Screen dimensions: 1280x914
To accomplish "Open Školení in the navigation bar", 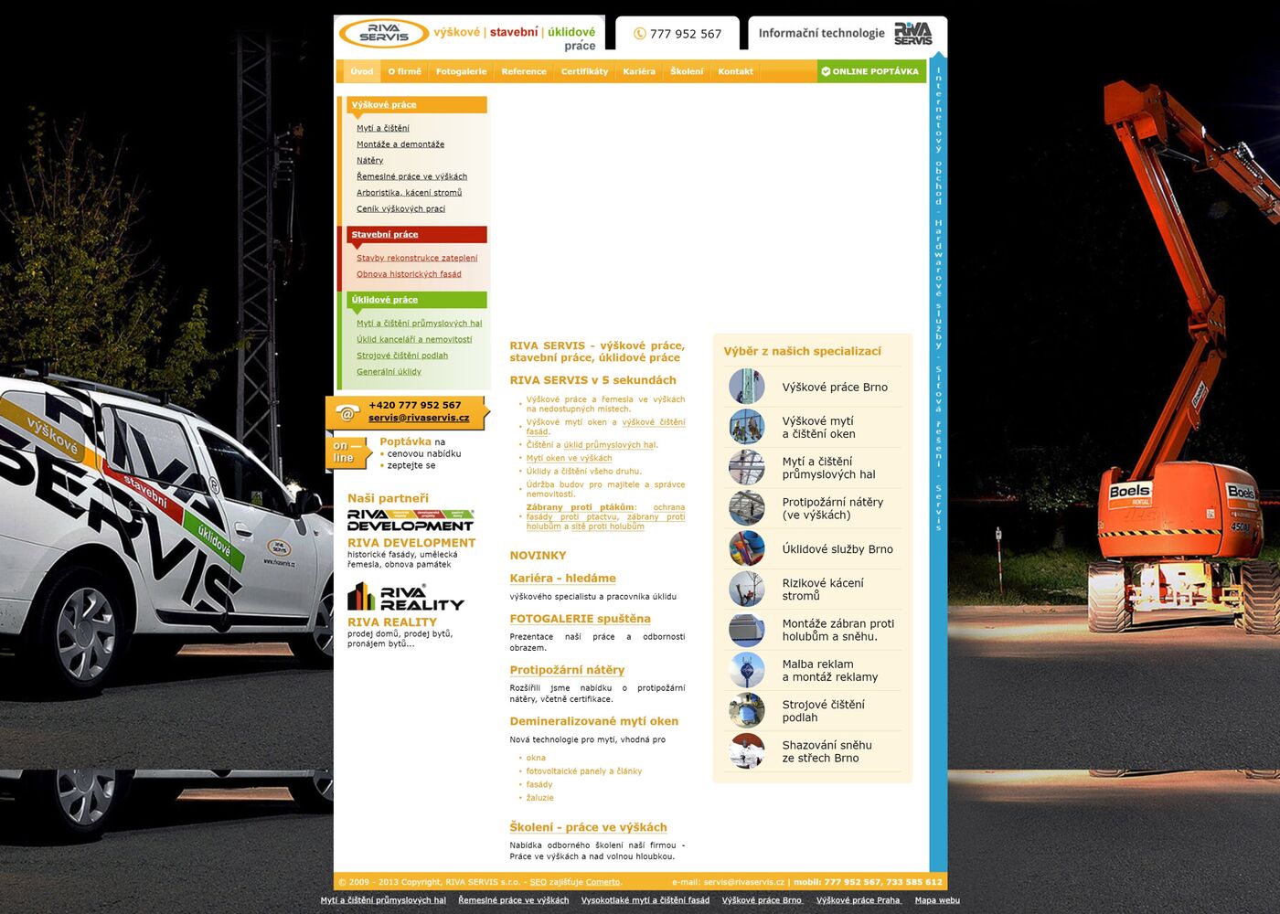I will (687, 71).
